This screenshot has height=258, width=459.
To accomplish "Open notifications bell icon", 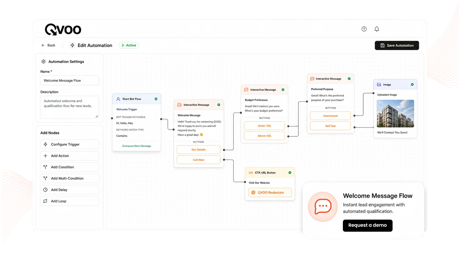I will 377,29.
